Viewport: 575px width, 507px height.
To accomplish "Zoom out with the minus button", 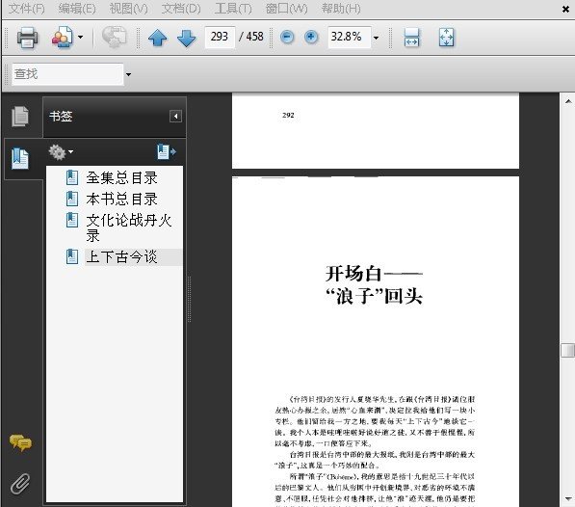I will pos(287,37).
